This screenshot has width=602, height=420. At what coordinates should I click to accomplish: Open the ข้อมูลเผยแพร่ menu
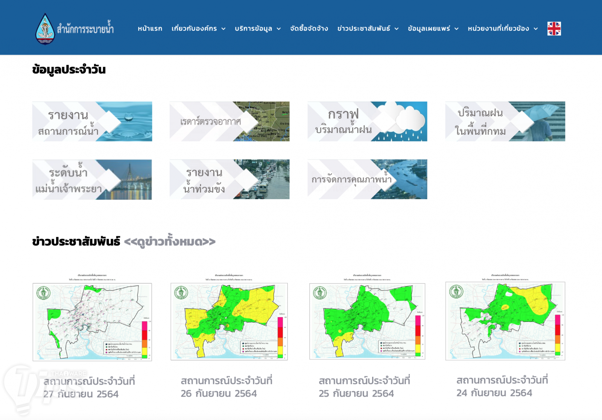(x=429, y=29)
